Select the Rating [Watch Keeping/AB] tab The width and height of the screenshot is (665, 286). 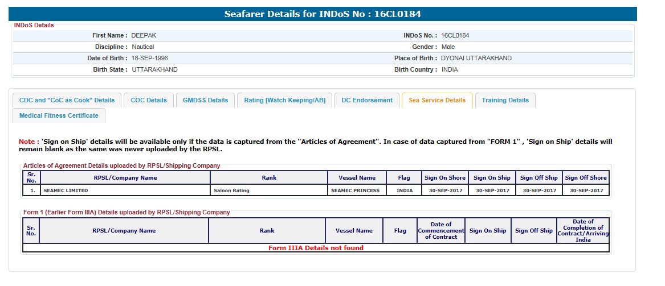[284, 100]
